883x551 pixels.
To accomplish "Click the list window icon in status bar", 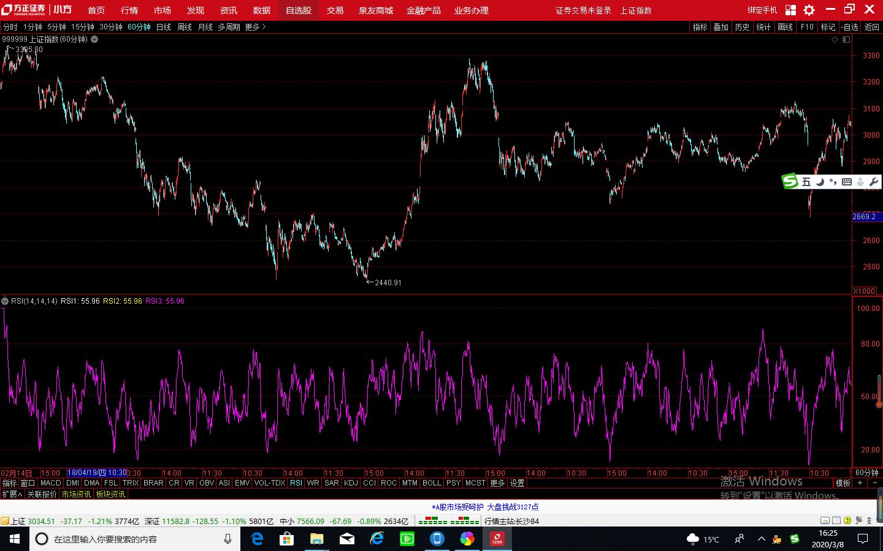I will click(x=836, y=521).
